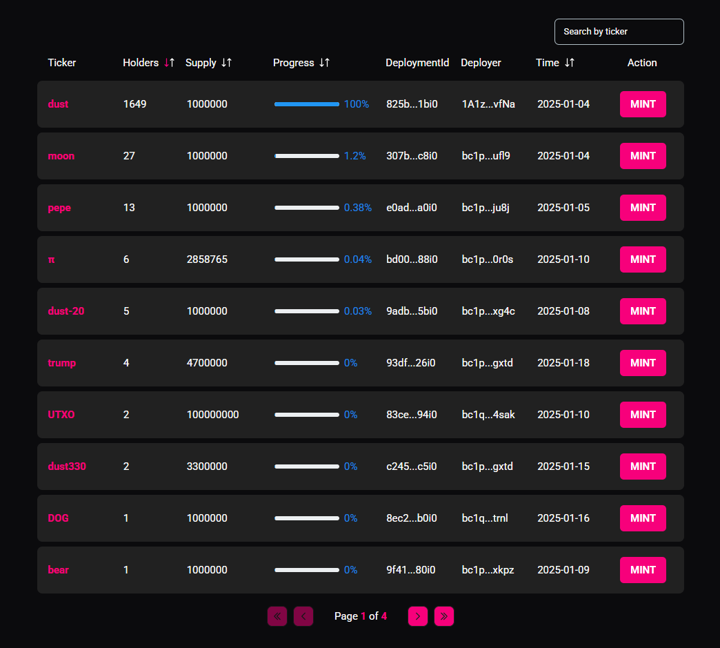Image resolution: width=720 pixels, height=648 pixels.
Task: Mint the UTXO token
Action: coord(643,415)
